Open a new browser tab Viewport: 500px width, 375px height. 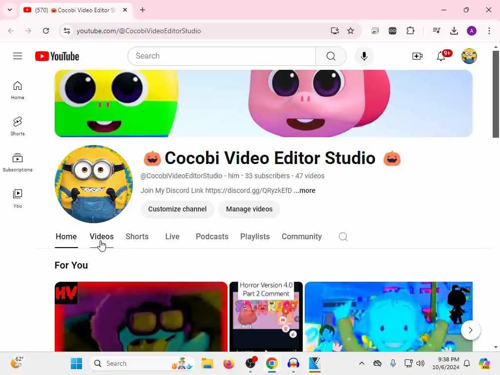pos(143,10)
